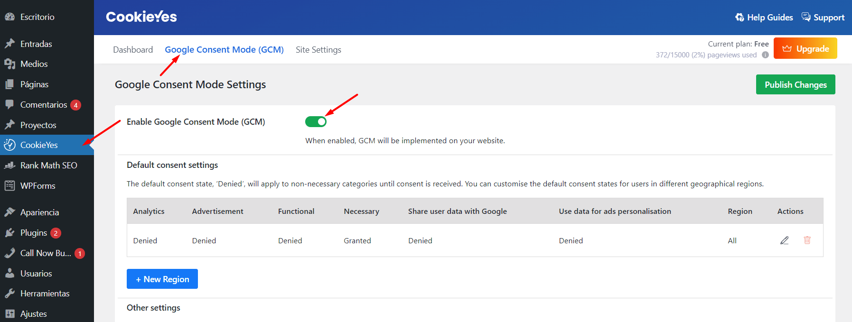Open Medios in the sidebar menu

click(47, 64)
